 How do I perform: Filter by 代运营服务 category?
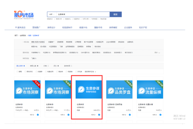tap(53, 46)
